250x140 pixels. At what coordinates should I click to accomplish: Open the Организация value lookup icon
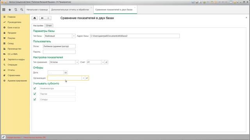click(87, 78)
